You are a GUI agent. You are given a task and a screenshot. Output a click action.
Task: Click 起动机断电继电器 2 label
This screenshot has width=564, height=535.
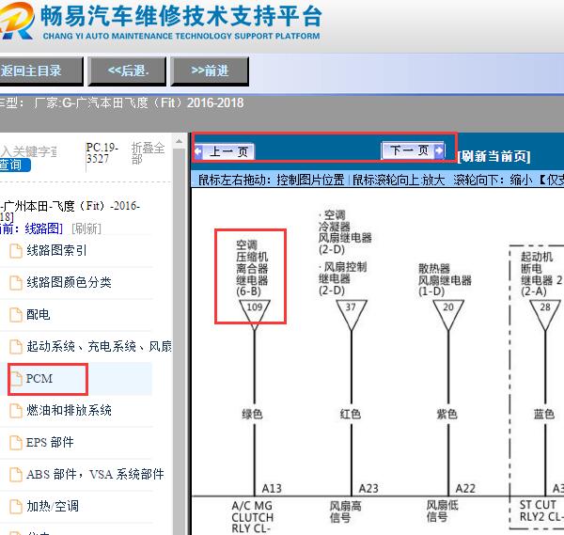point(541,275)
